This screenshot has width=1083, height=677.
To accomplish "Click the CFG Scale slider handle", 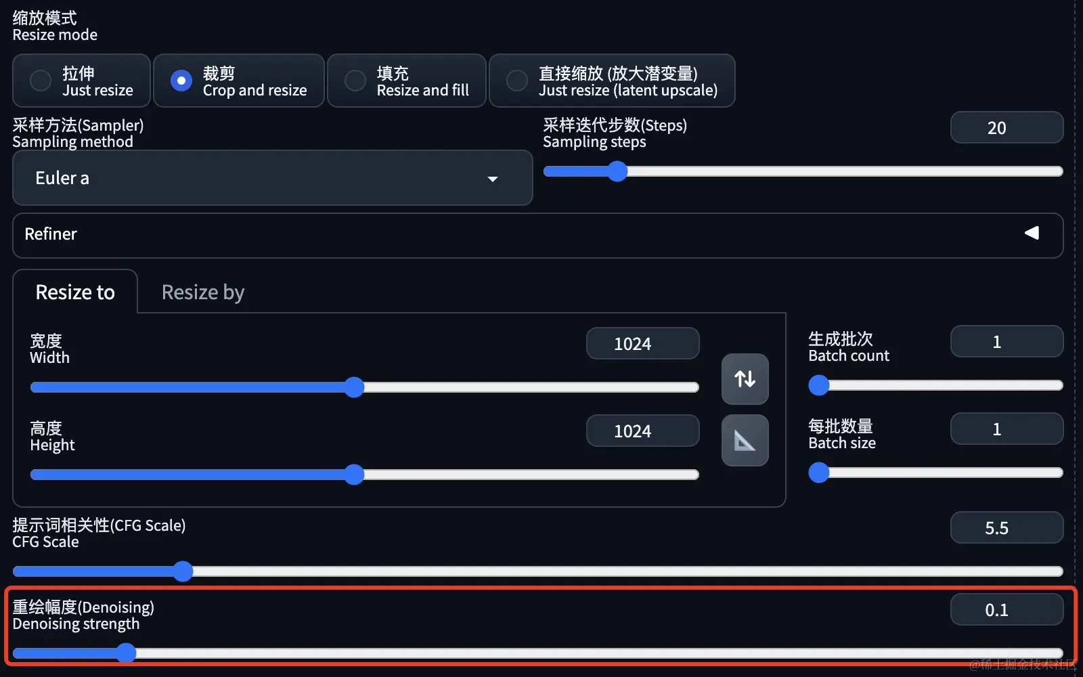I will [x=183, y=571].
